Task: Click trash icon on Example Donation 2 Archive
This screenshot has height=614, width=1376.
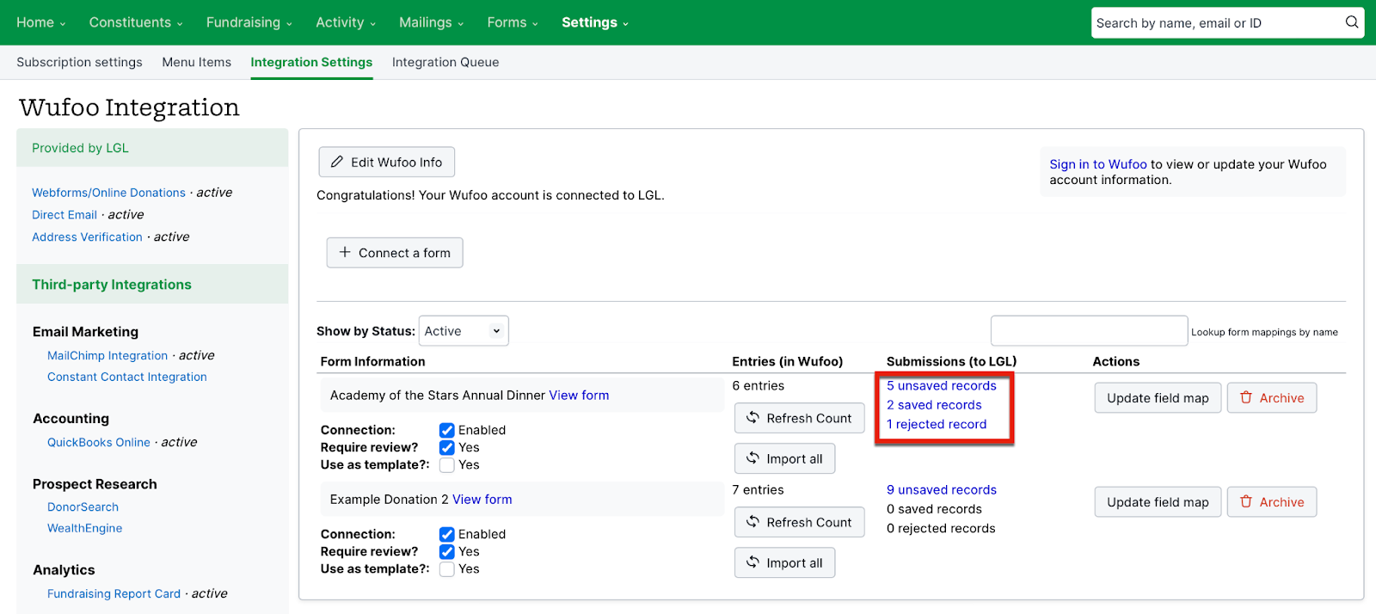Action: point(1246,500)
